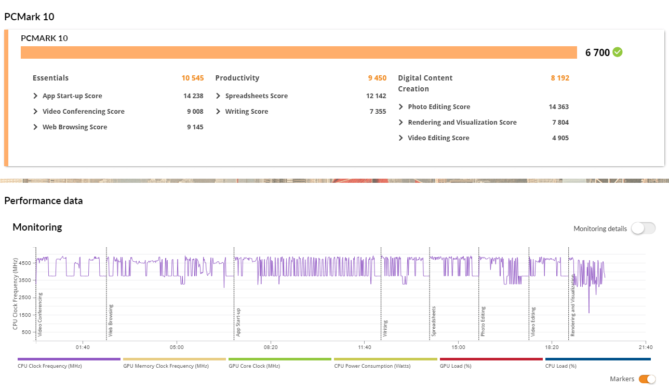This screenshot has height=389, width=669.
Task: Click the Productivity heading
Action: tap(237, 78)
